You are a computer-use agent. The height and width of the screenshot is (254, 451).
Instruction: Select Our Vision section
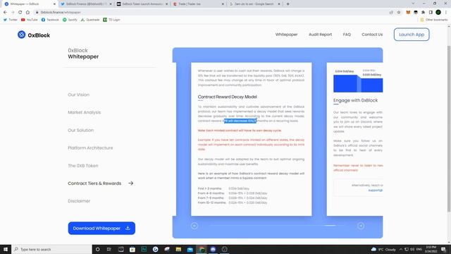pos(78,95)
